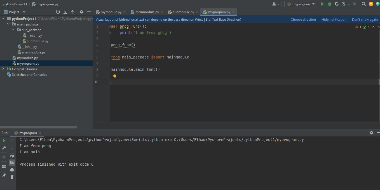Viewport: 380px width, 190px height.
Task: Click the Select Opened File target icon
Action: [58, 12]
